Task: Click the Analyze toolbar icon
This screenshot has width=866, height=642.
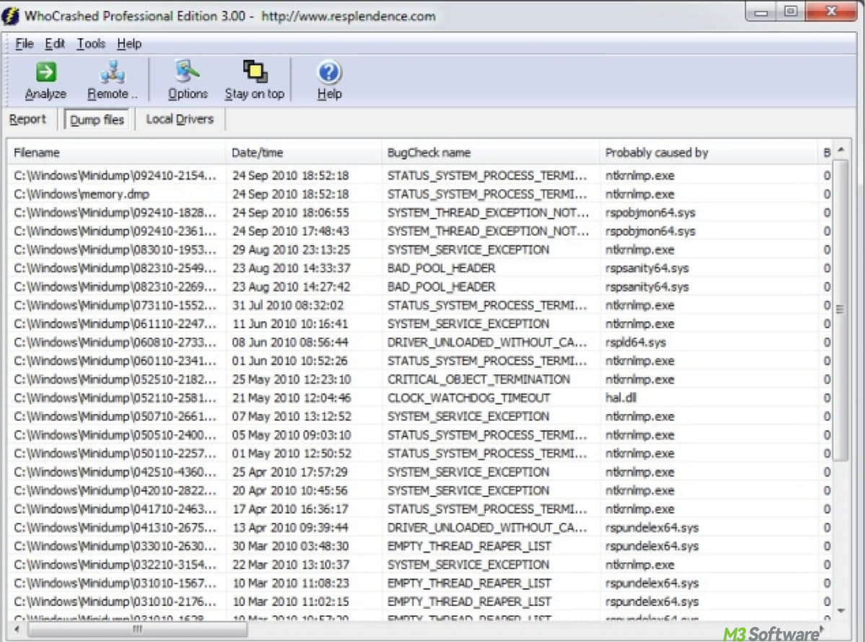Action: 45,80
